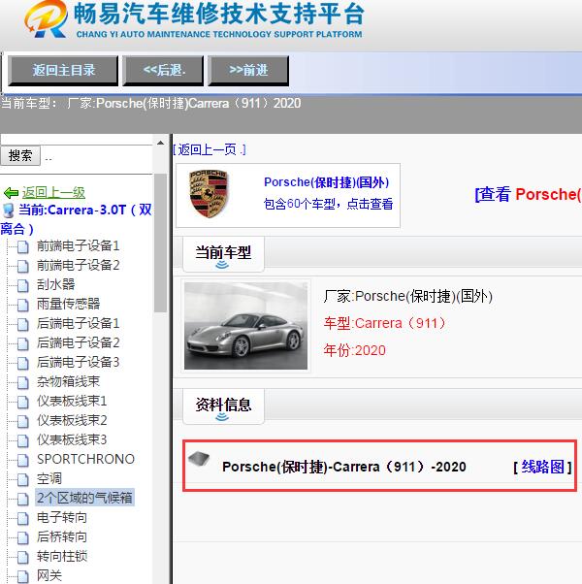Switch to the 当前车型 tab
Image resolution: width=582 pixels, height=584 pixels.
point(223,254)
